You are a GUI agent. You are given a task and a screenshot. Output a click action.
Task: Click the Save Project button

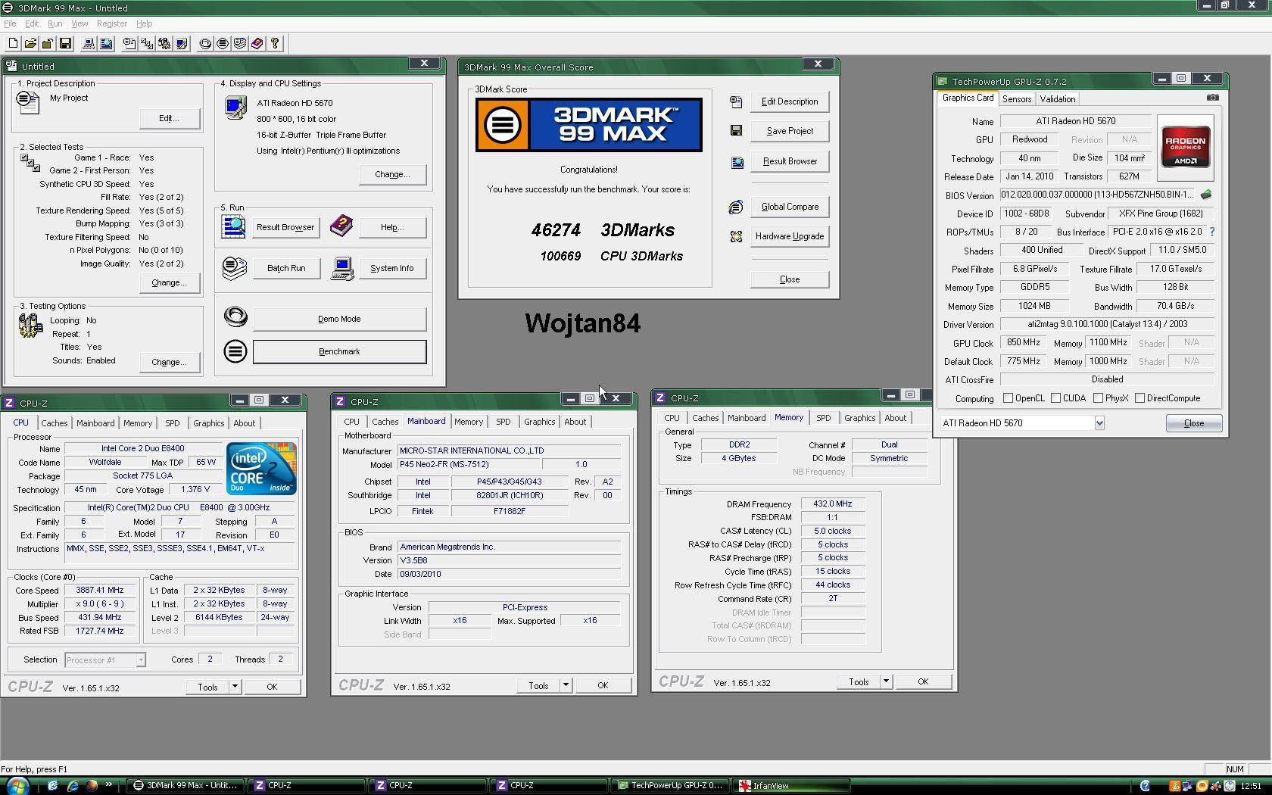(x=790, y=131)
